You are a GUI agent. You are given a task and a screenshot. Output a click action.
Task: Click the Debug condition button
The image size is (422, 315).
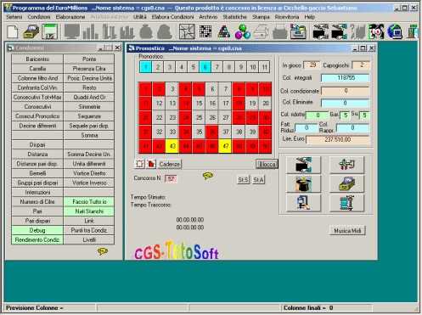[37, 230]
